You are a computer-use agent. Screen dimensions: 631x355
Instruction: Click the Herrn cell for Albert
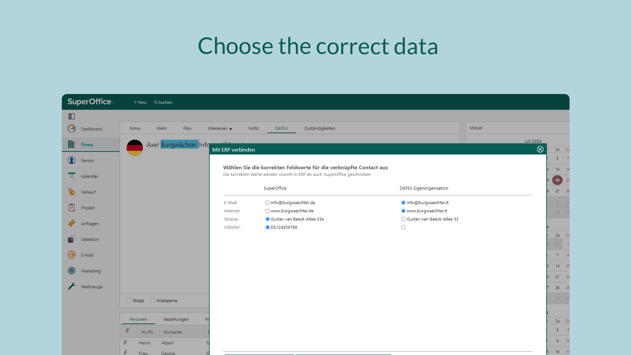[x=145, y=343]
